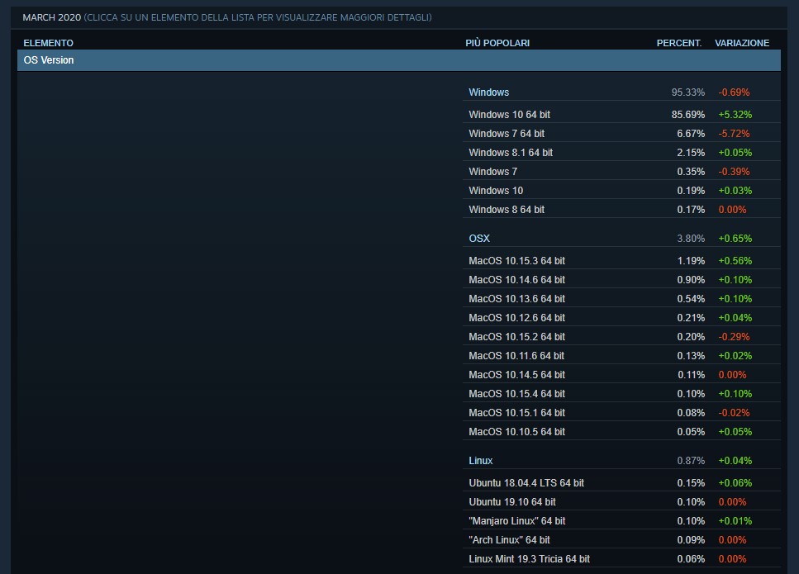
Task: Click the MARCH 2020 heading
Action: [51, 17]
